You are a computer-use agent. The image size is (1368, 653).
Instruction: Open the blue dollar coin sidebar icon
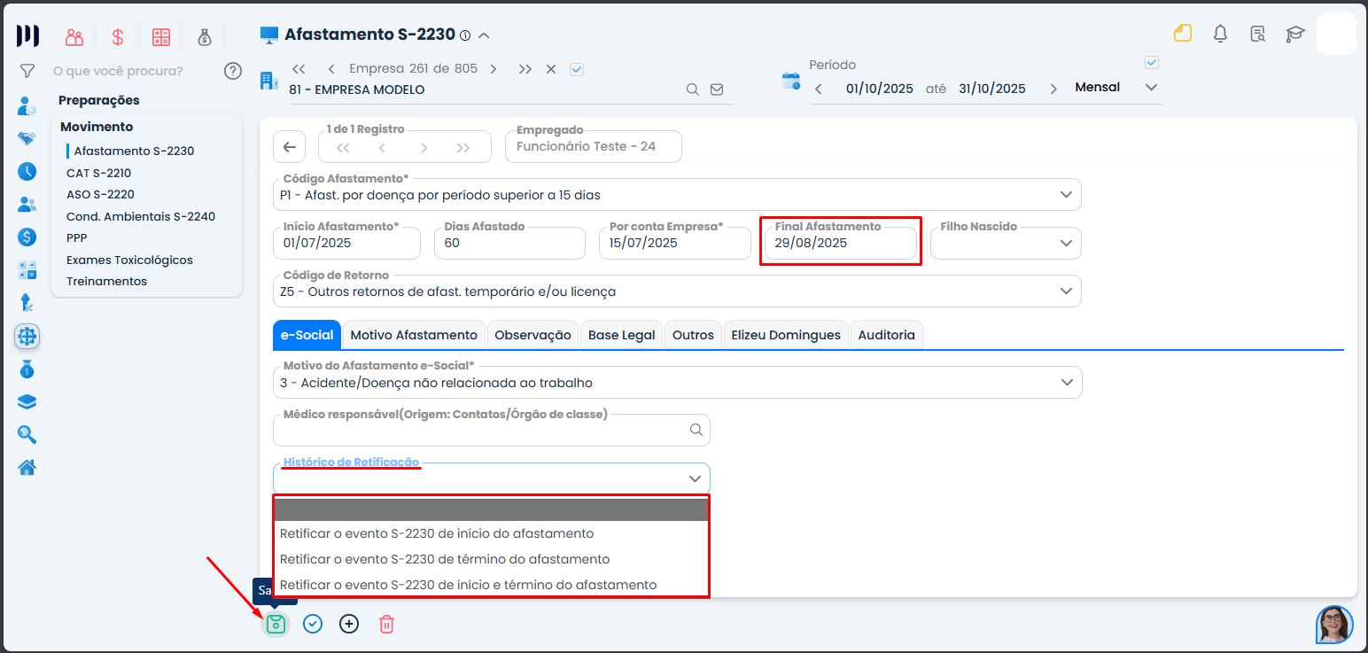pyautogui.click(x=27, y=237)
